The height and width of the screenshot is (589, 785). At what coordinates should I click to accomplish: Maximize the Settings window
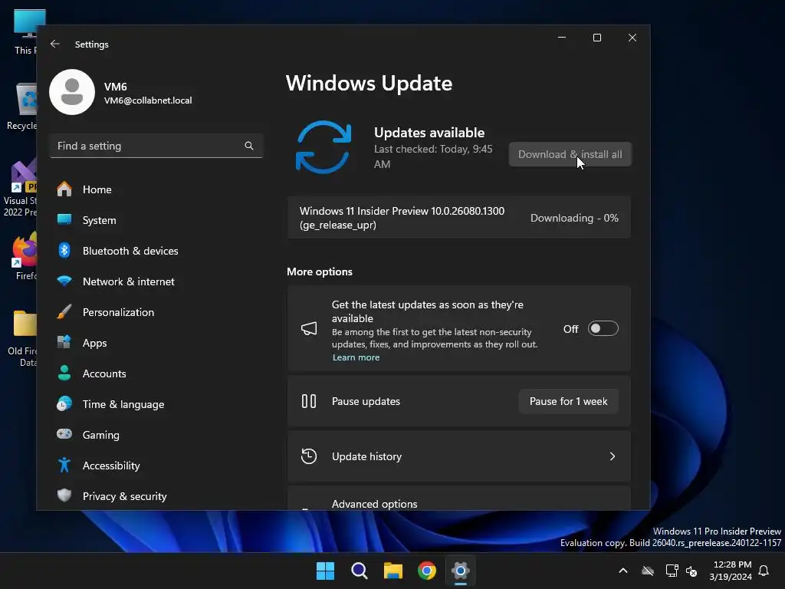coord(596,38)
